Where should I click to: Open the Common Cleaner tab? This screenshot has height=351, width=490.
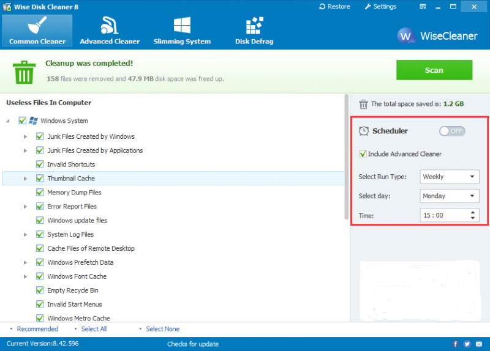(x=37, y=31)
